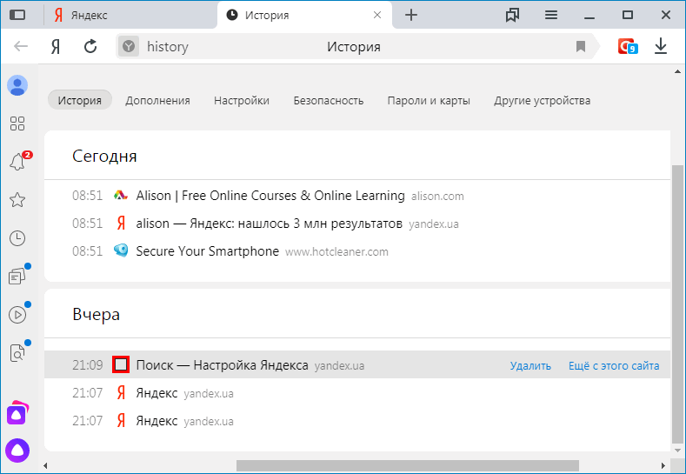Open the downloads arrow icon
Screen dimensions: 686x474
(x=661, y=46)
